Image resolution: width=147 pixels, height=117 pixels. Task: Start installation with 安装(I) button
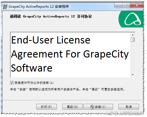[98, 107]
